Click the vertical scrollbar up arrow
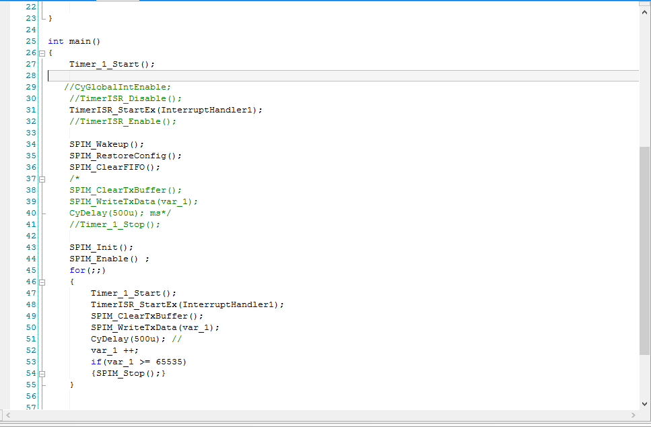 644,12
